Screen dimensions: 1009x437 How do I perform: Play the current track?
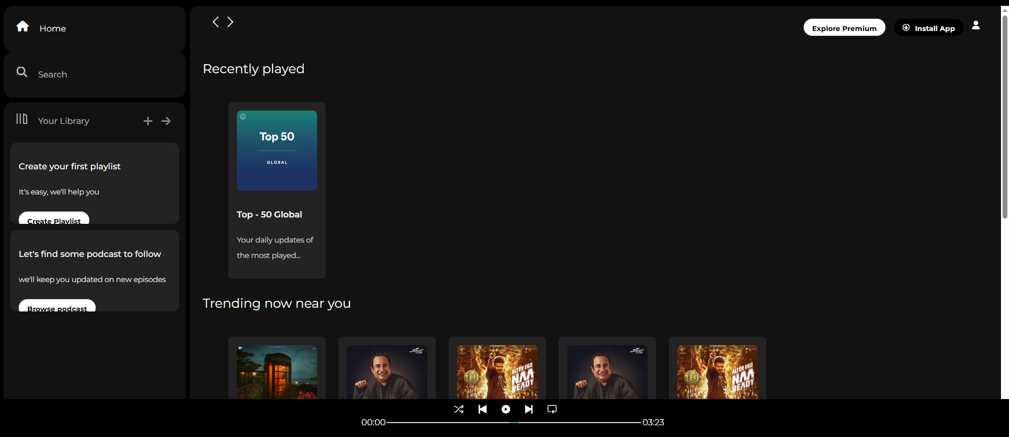coord(506,409)
